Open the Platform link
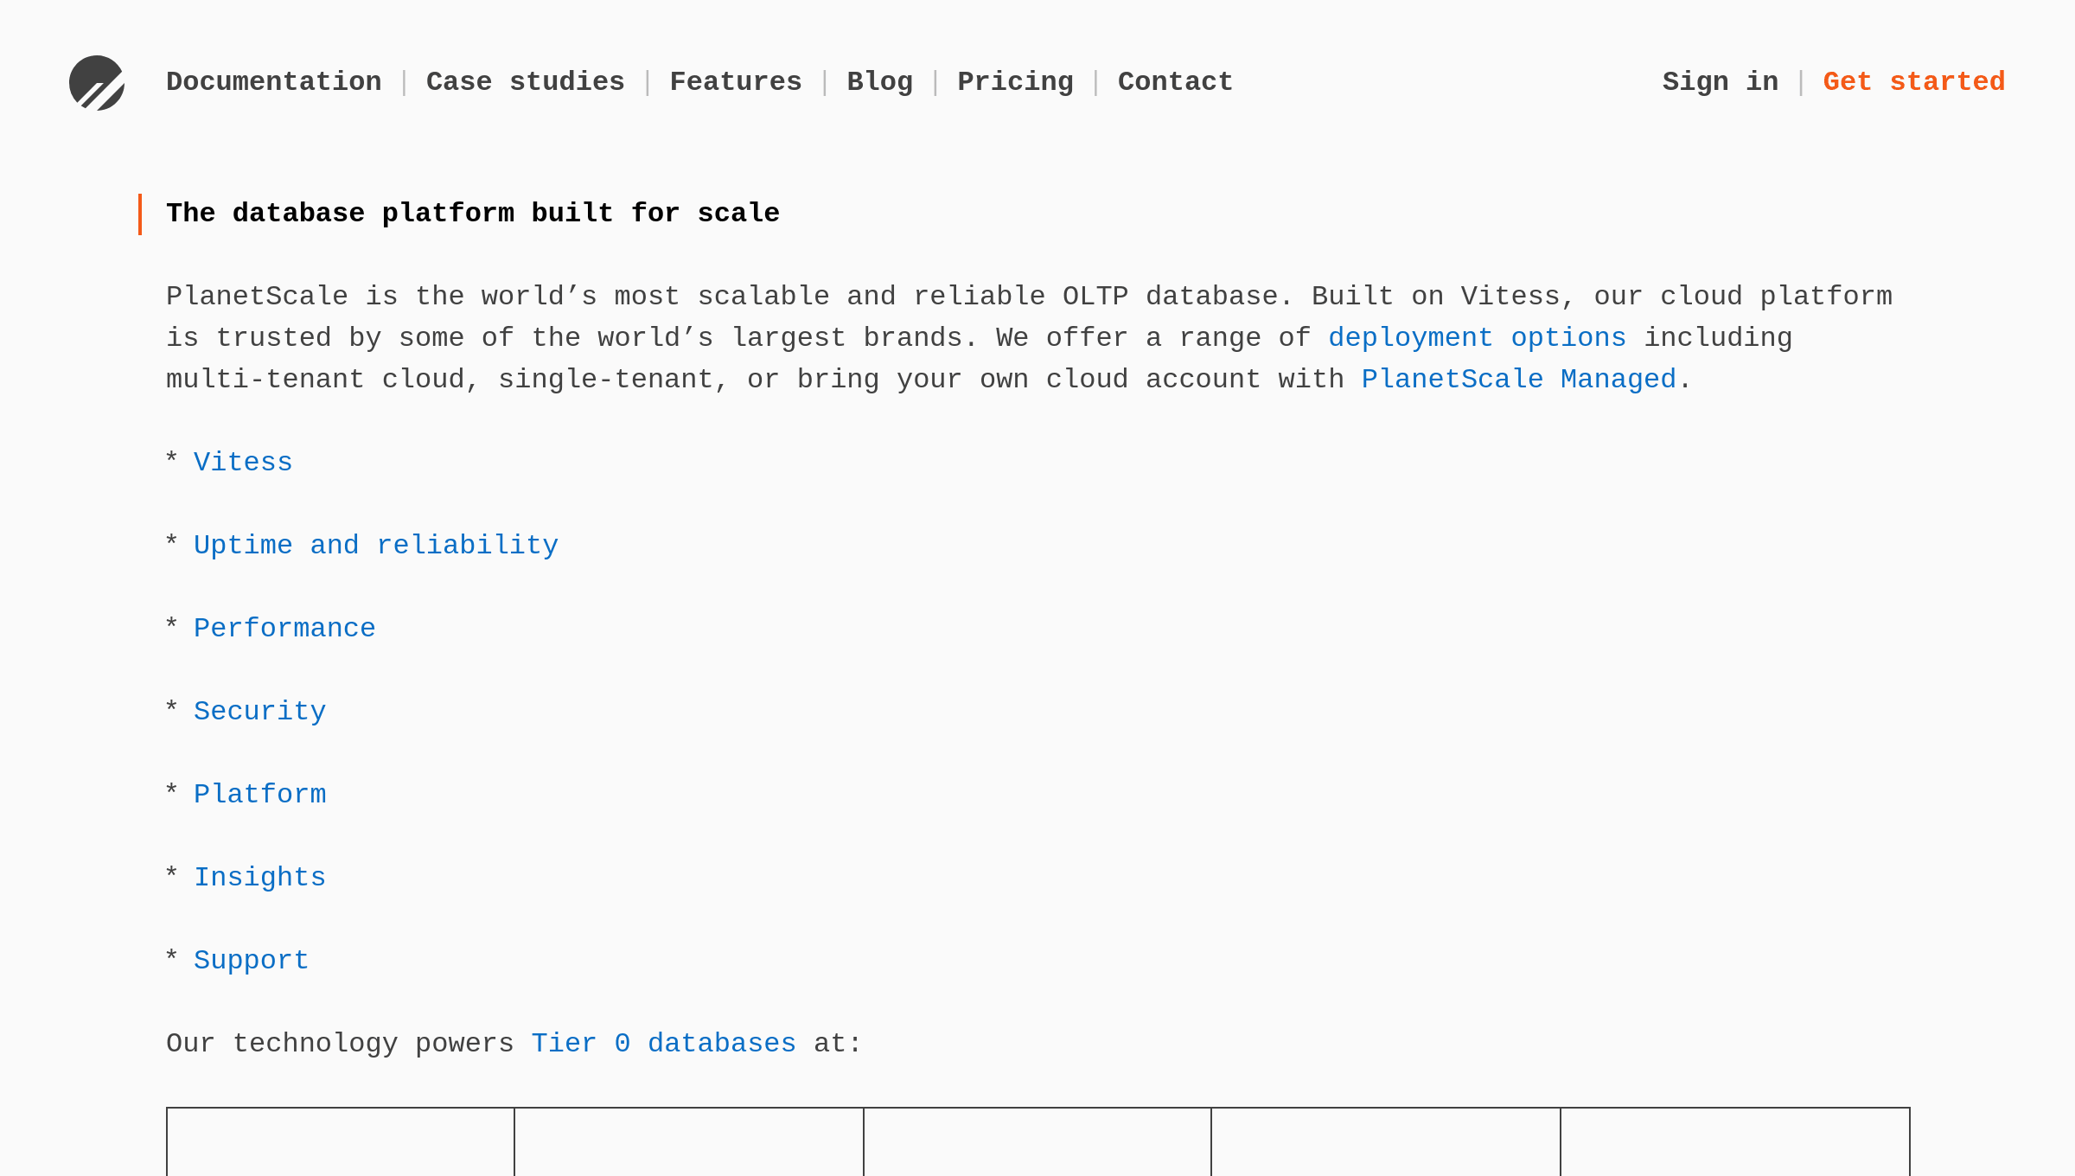The width and height of the screenshot is (2075, 1176). pos(261,794)
